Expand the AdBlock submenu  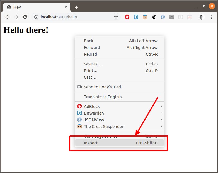coord(119,107)
